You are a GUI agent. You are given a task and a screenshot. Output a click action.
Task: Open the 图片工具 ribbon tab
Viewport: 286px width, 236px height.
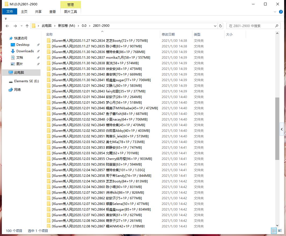[71, 12]
